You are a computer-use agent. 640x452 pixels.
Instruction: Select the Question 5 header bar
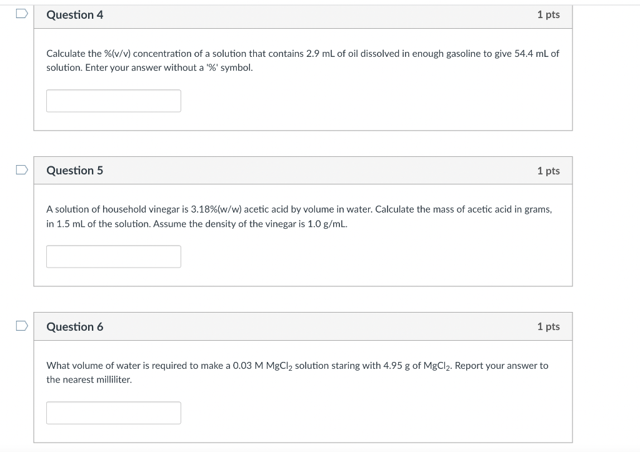click(303, 170)
